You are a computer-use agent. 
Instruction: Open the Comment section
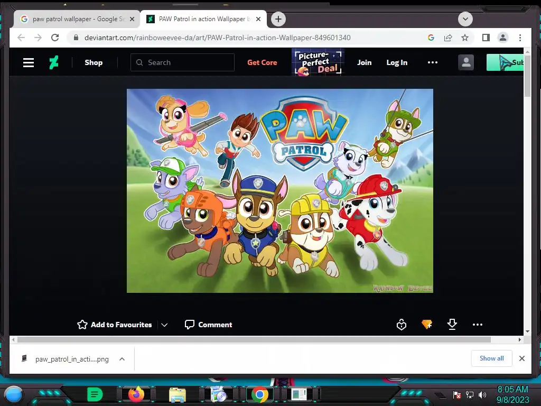[x=208, y=325]
